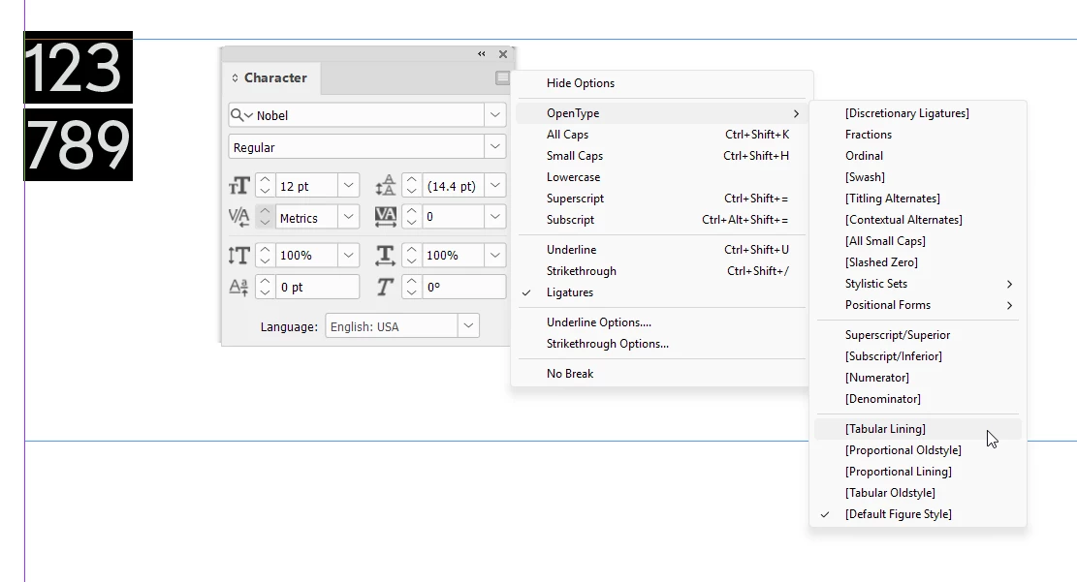Toggle Underline

[x=661, y=250]
